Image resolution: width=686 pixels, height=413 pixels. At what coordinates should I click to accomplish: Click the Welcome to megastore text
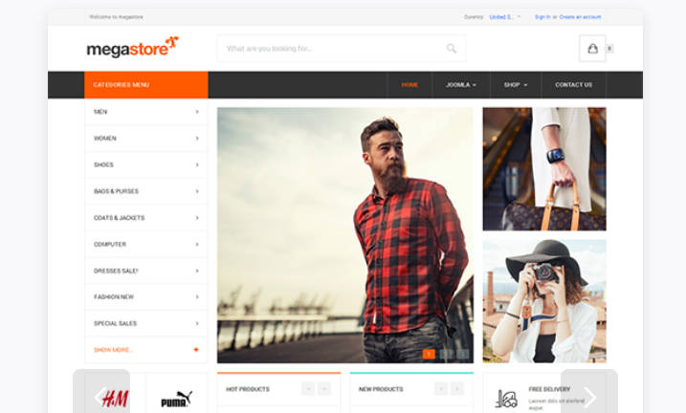pos(116,17)
